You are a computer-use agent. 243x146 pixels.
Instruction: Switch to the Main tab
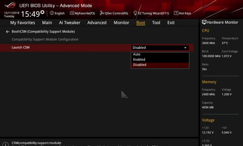tap(47, 23)
